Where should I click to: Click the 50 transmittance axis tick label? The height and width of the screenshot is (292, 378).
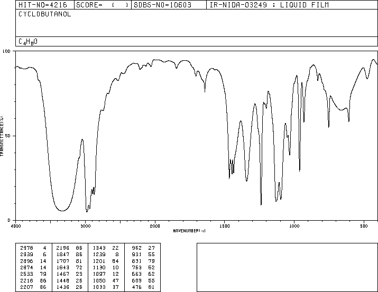pos(8,136)
